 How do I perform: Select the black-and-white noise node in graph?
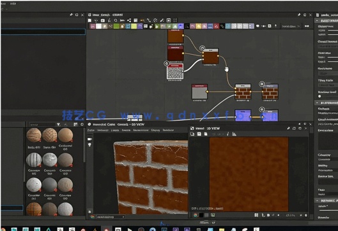click(x=175, y=71)
